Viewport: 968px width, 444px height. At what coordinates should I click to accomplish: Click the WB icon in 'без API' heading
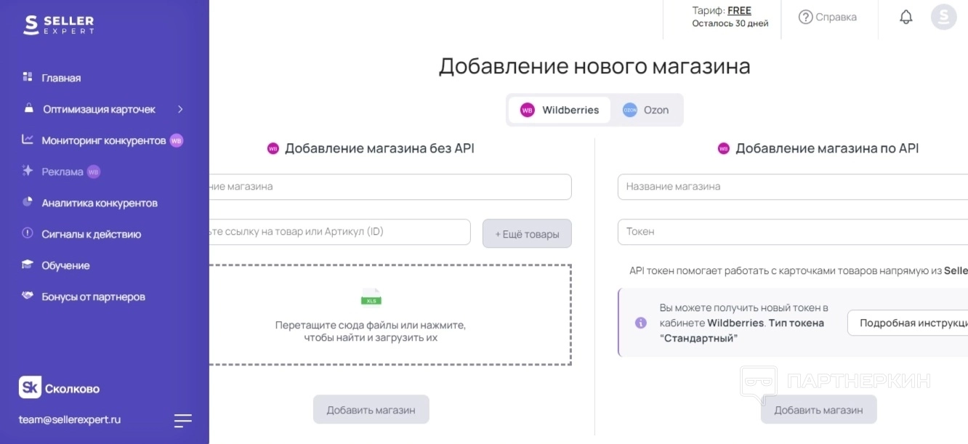coord(273,148)
